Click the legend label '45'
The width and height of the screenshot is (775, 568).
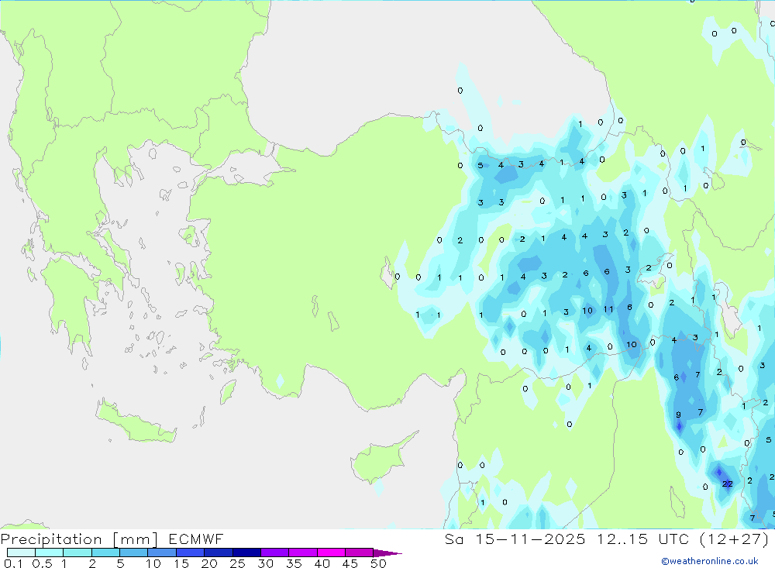(x=350, y=563)
